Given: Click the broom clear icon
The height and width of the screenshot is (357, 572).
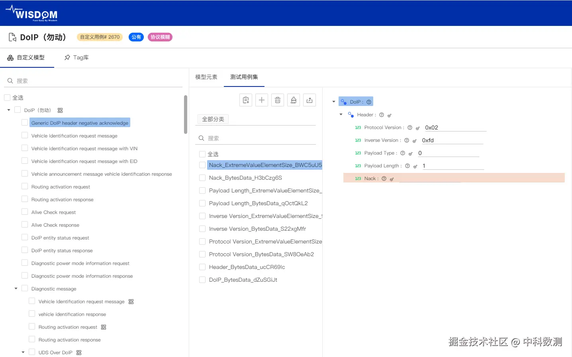Looking at the screenshot, I should [294, 100].
